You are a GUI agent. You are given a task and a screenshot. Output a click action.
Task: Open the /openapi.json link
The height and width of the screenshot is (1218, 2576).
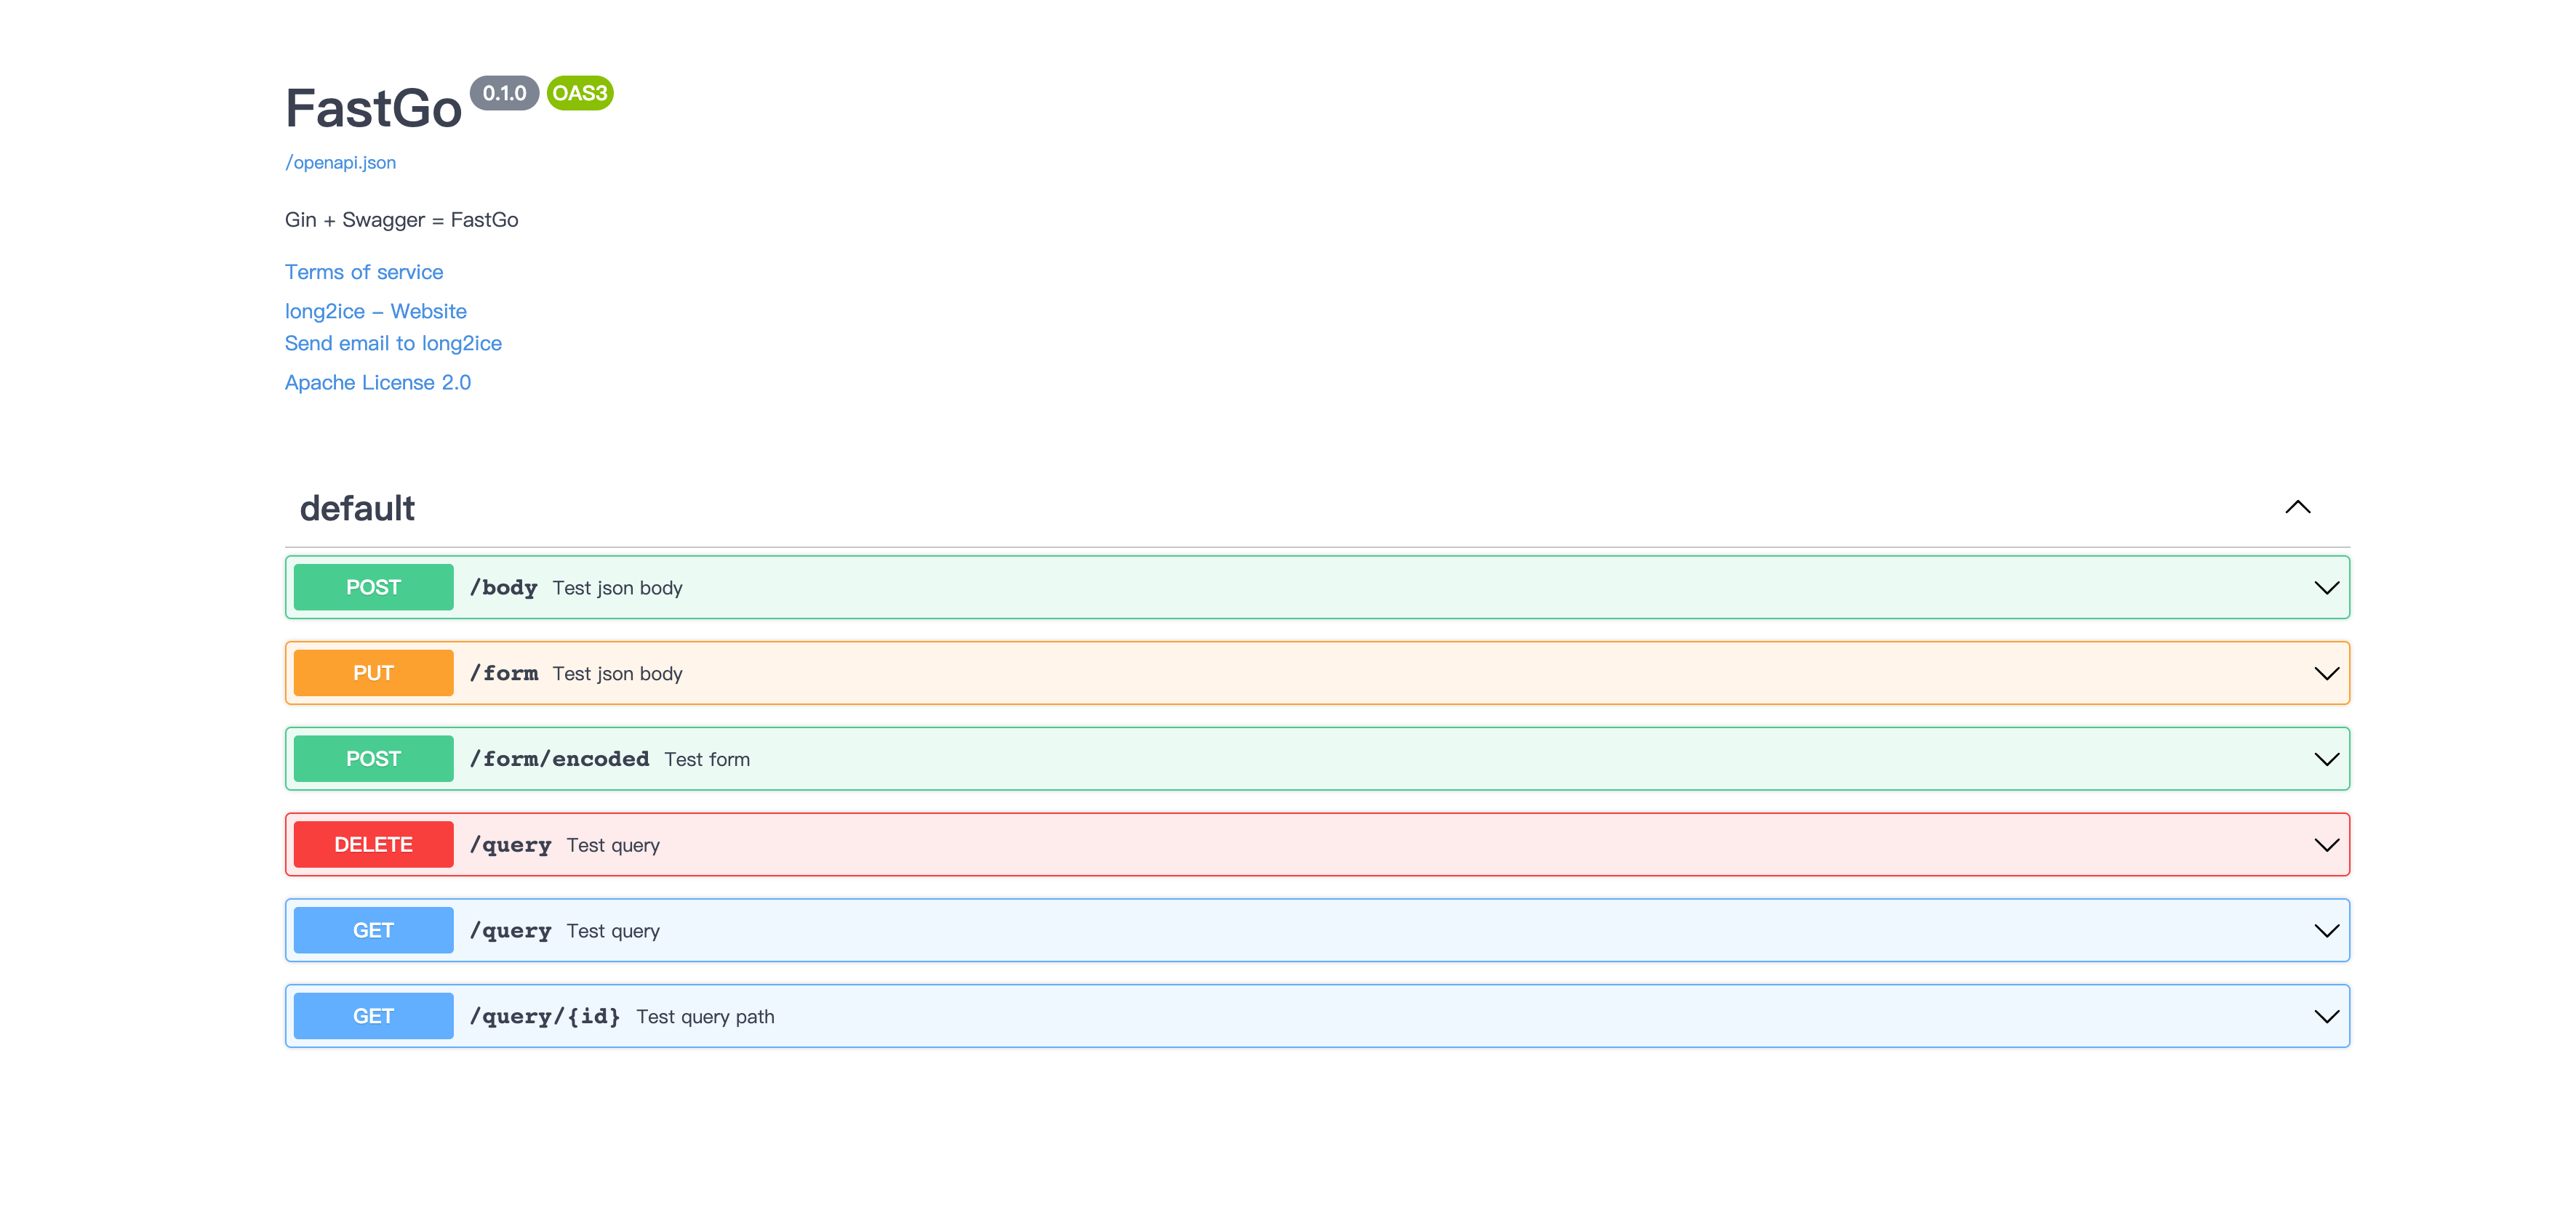pos(340,163)
